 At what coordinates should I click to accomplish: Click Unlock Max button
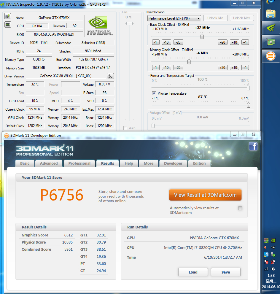(241, 18)
